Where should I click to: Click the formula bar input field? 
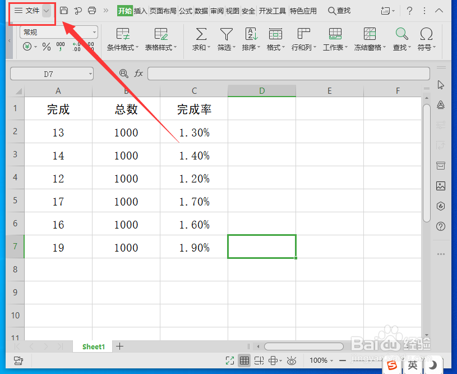pos(289,74)
